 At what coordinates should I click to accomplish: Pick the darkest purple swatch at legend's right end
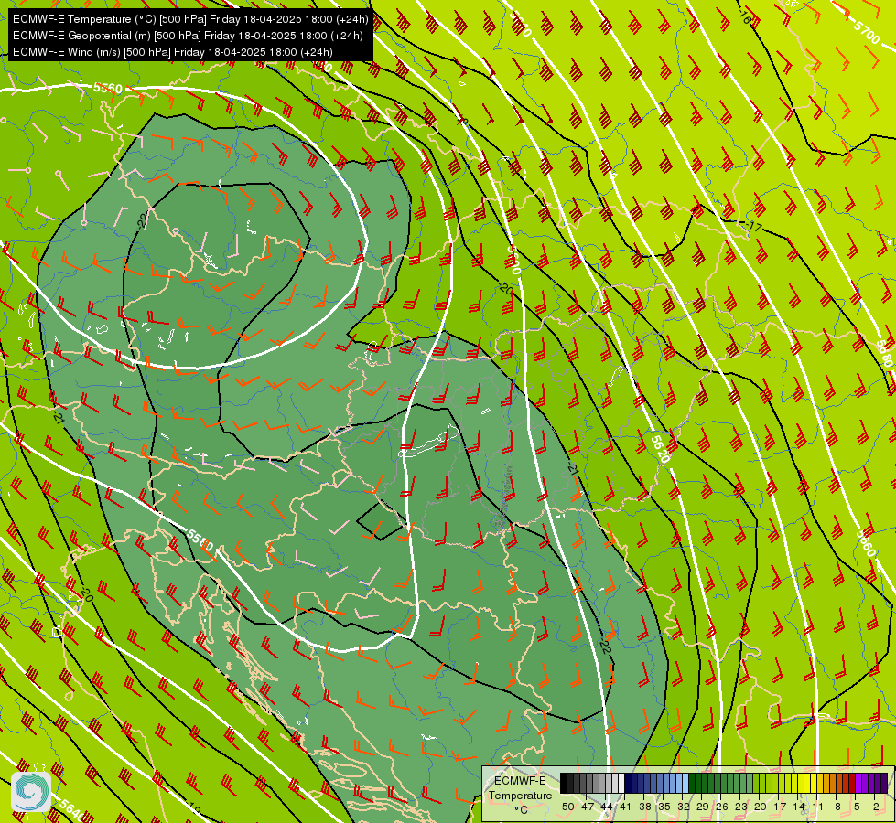(x=884, y=784)
